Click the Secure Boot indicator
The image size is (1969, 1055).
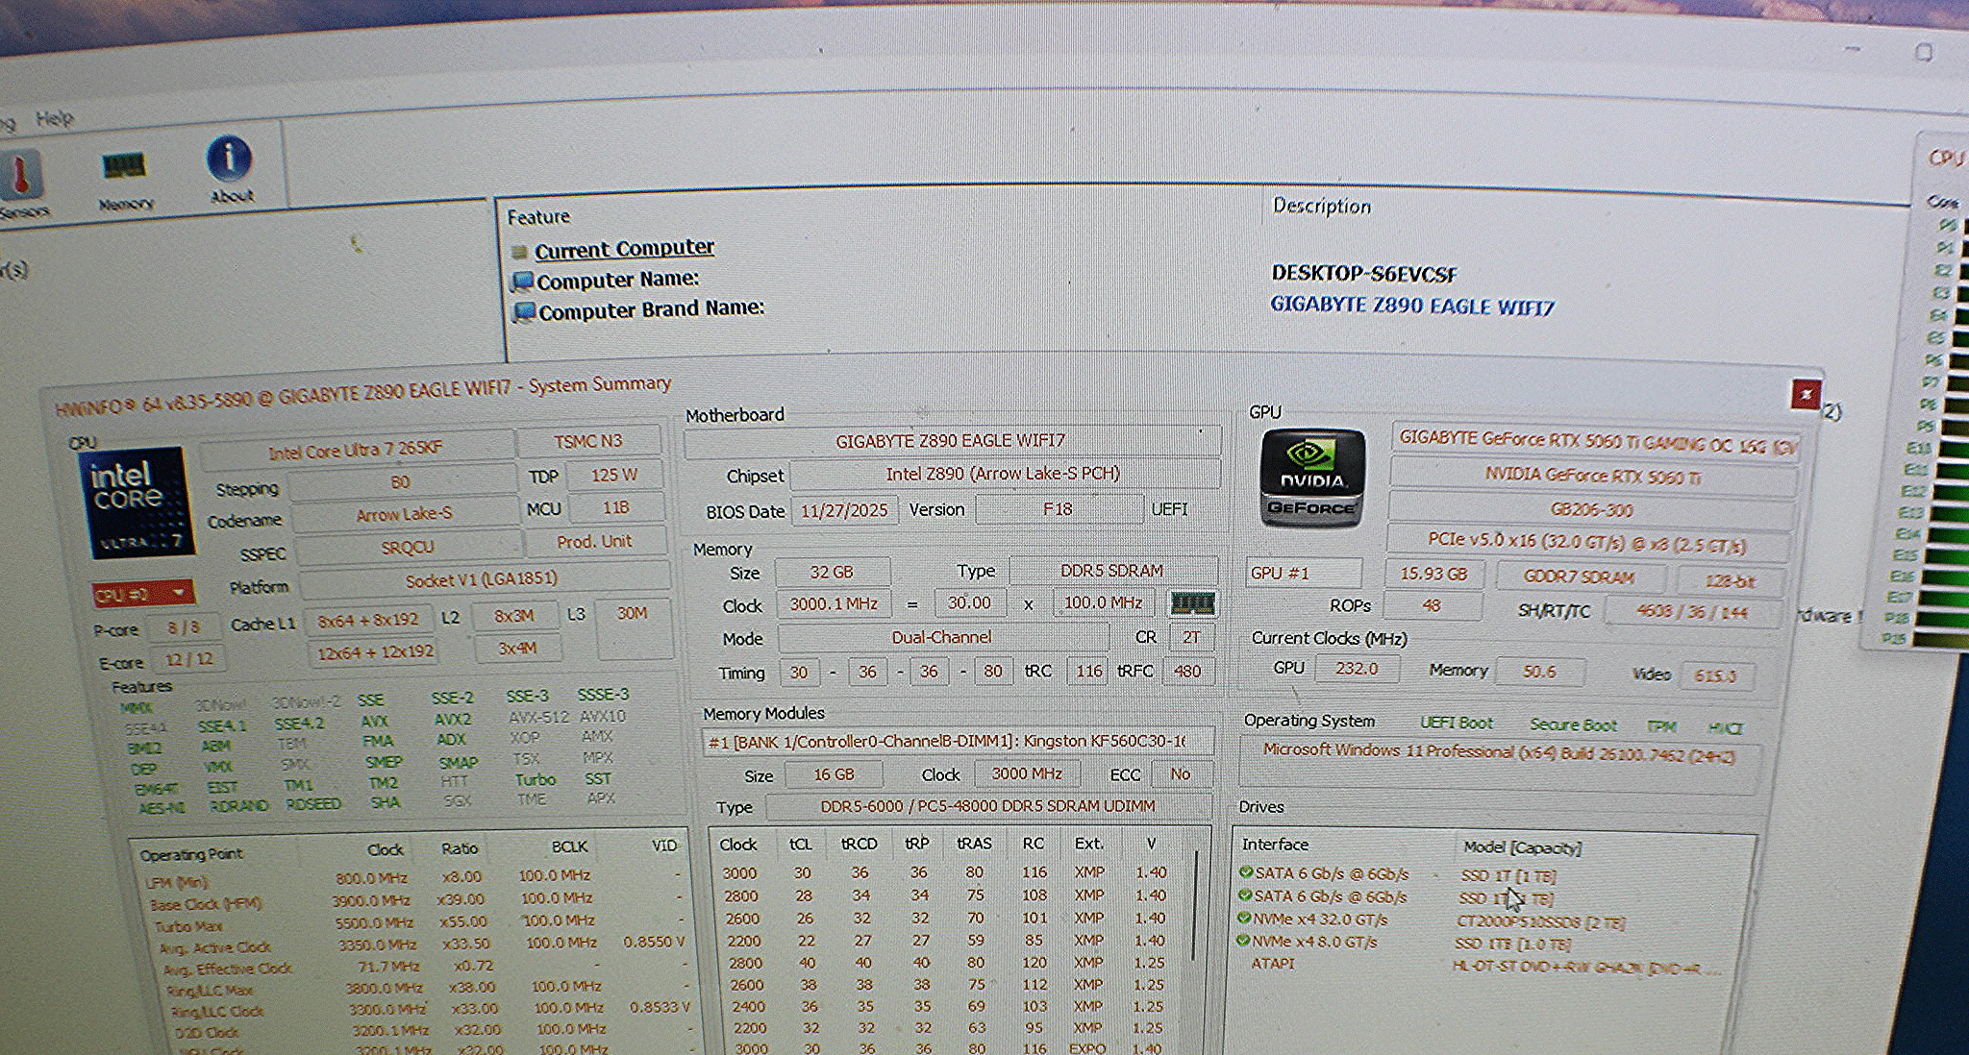click(x=1574, y=724)
